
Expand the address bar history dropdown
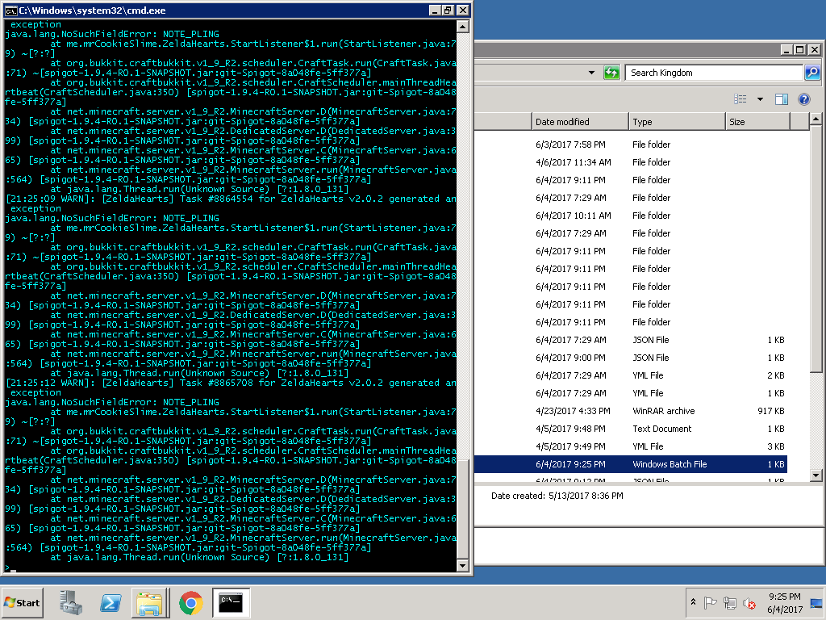coord(591,73)
